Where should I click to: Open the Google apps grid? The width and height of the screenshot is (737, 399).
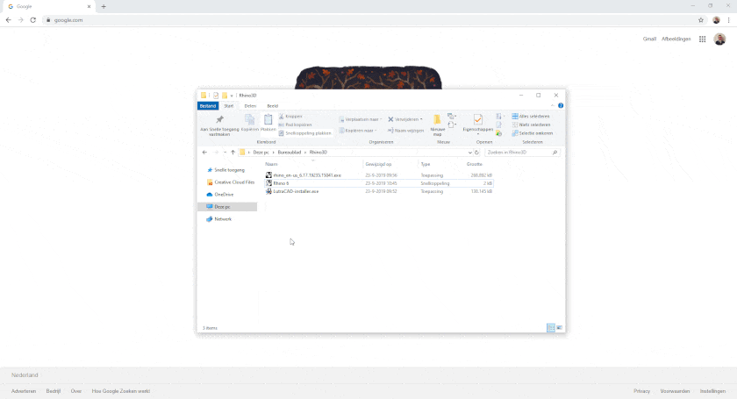[x=702, y=39]
